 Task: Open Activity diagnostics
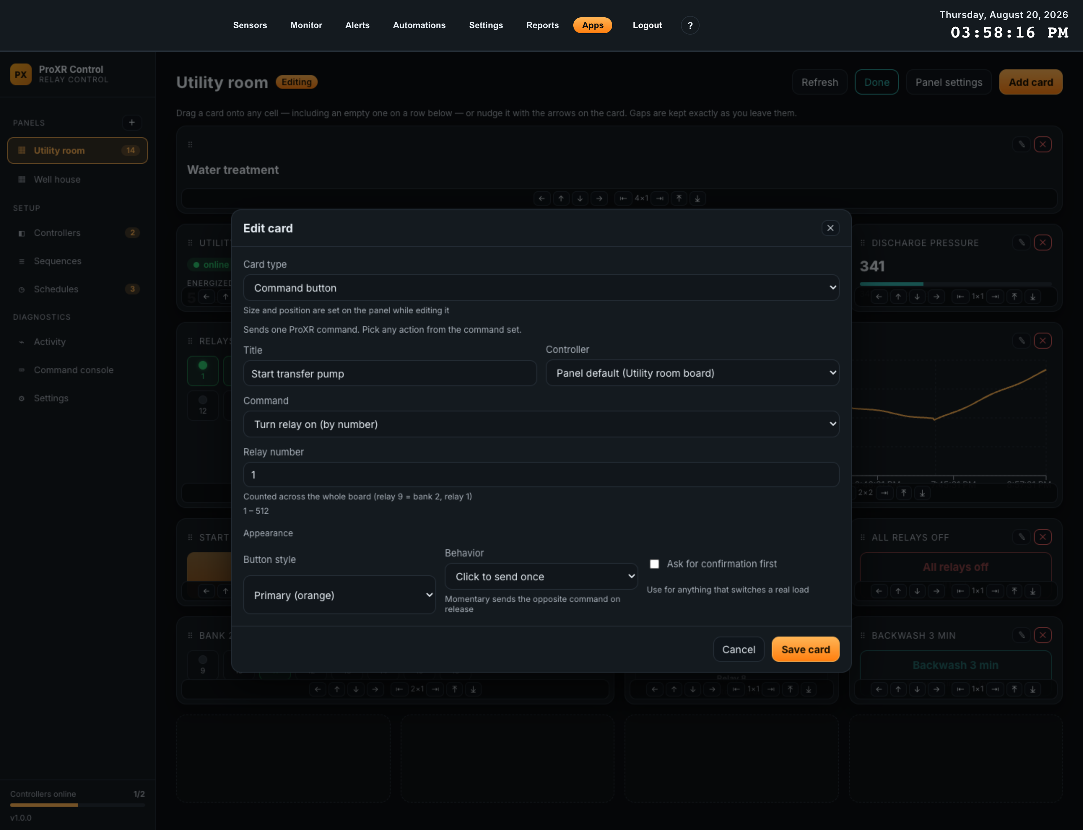point(78,341)
